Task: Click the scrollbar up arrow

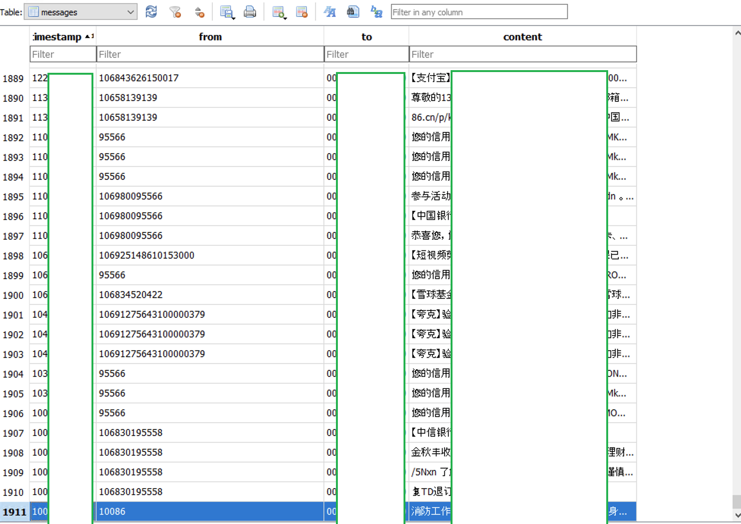Action: pos(737,33)
